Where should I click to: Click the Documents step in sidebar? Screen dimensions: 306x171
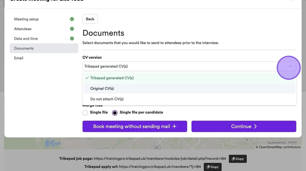[x=24, y=48]
